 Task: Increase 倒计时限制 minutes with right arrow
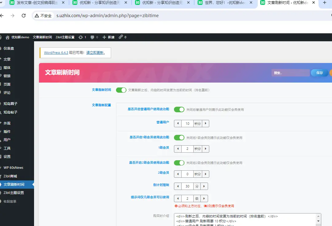pos(204,186)
